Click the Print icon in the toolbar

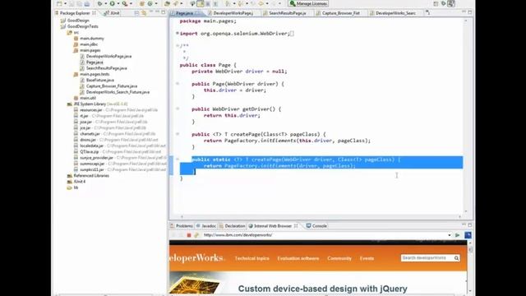pyautogui.click(x=87, y=3)
